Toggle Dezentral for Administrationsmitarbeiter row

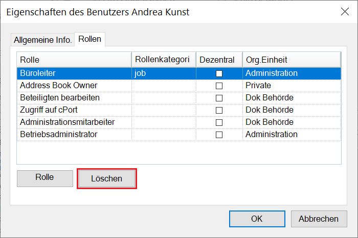[219, 123]
